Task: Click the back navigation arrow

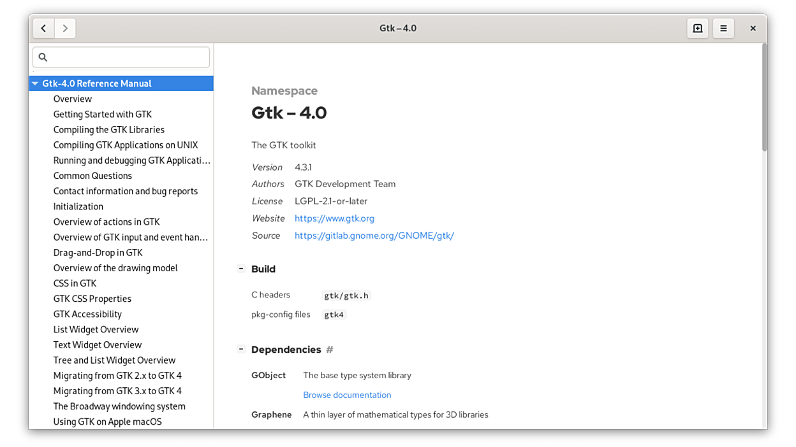Action: point(43,28)
